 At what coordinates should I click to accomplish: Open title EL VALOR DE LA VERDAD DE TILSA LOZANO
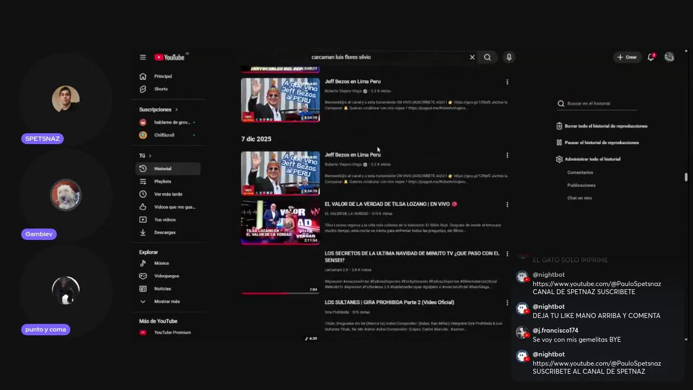391,204
